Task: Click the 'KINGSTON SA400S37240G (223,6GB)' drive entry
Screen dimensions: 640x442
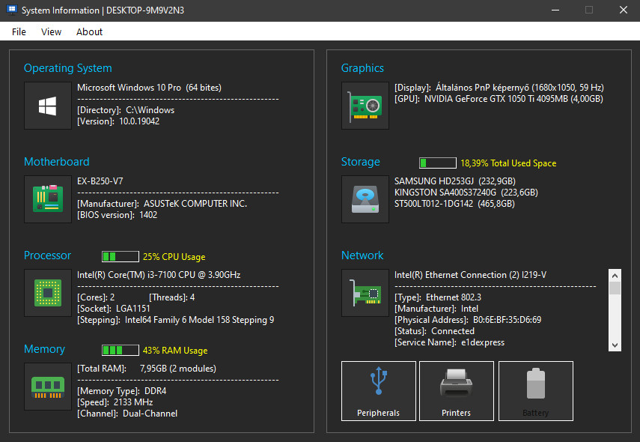Action: (466, 193)
